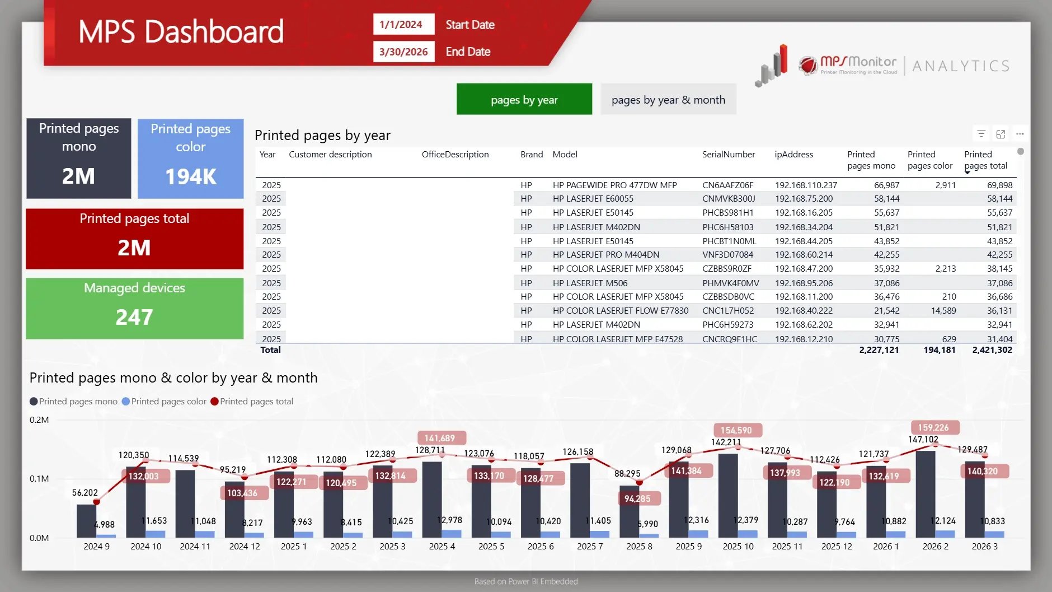Select the 2026 2 mono bar in chart
The width and height of the screenshot is (1052, 592).
pos(925,493)
